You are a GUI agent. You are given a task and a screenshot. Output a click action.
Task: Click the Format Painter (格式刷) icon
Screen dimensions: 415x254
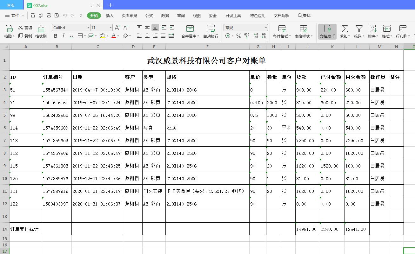[41, 32]
